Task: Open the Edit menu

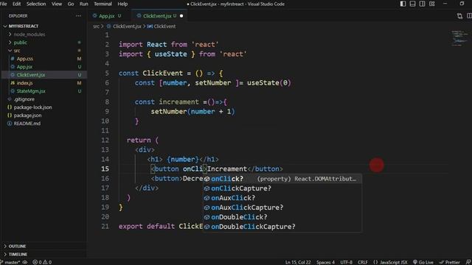Action: tap(16, 4)
